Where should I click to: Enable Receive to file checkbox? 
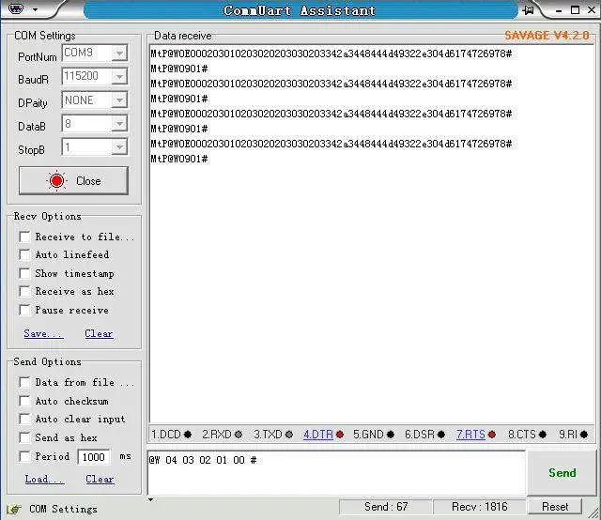click(24, 237)
